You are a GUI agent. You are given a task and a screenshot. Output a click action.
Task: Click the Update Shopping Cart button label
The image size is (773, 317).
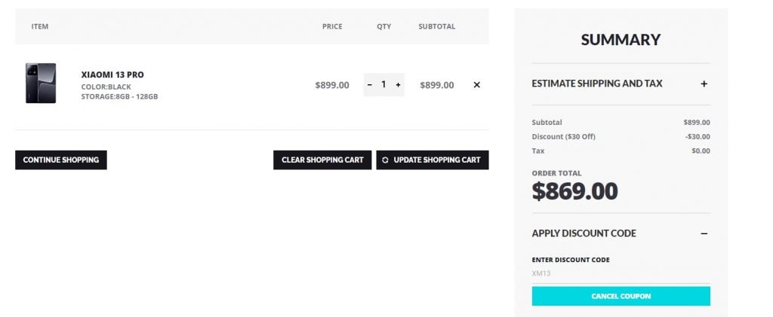(437, 160)
